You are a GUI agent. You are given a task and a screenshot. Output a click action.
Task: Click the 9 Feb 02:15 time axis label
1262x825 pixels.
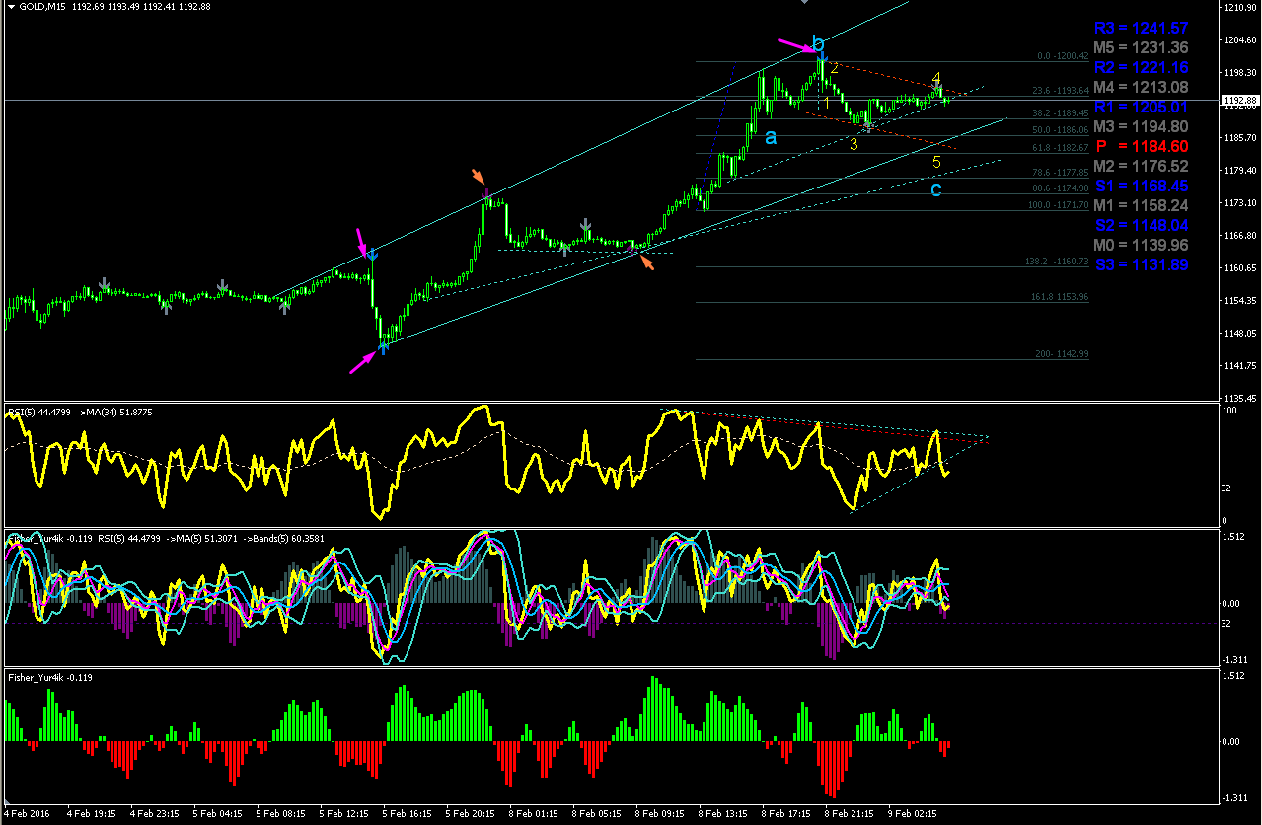tap(912, 815)
